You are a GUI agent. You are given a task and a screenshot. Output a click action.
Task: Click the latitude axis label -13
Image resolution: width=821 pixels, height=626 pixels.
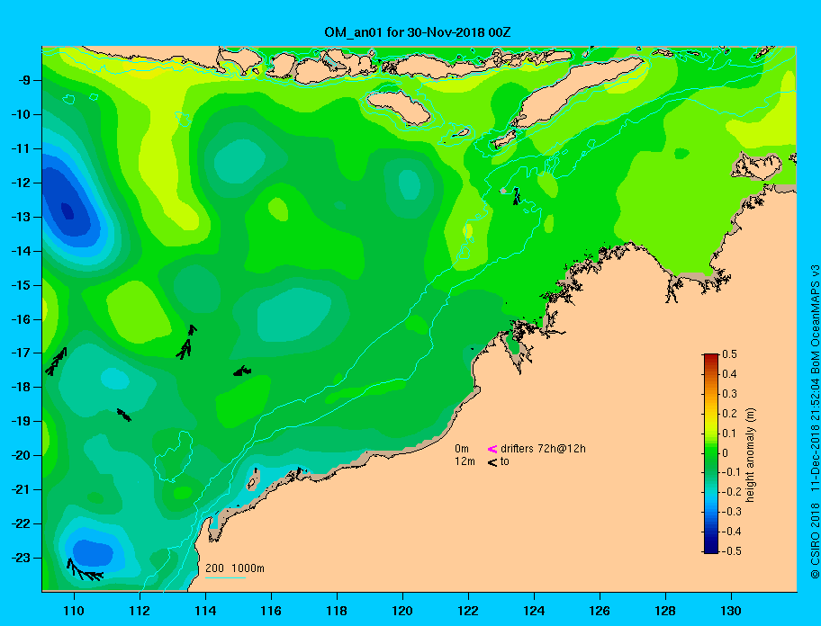point(21,217)
